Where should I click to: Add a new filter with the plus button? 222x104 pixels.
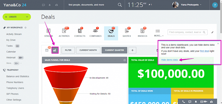(x=132, y=50)
